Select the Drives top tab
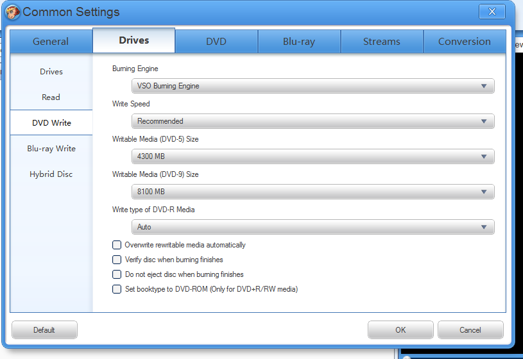Screen dimensions: 523x359 coord(133,40)
